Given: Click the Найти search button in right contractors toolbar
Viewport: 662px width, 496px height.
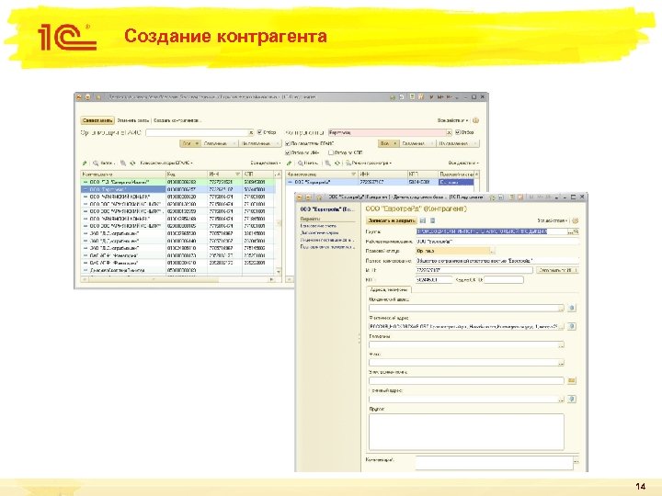Looking at the screenshot, I should point(308,163).
